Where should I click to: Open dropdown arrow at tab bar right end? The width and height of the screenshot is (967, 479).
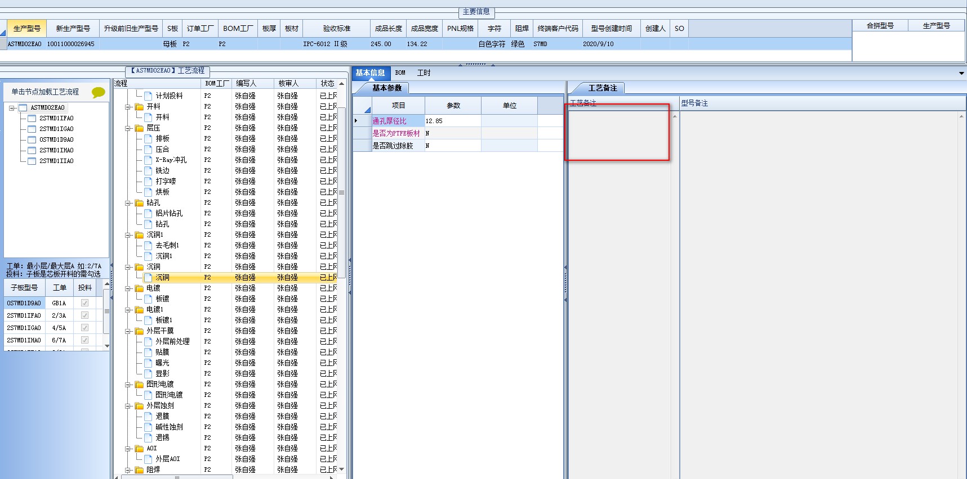tap(961, 74)
